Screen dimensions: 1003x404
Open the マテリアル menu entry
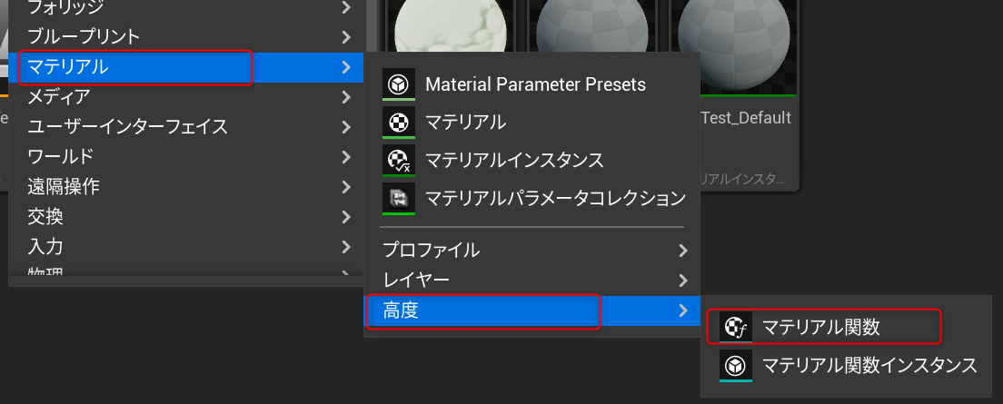pos(187,67)
